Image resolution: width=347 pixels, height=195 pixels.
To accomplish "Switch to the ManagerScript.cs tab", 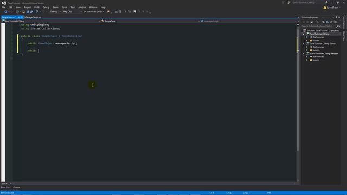I will [x=33, y=17].
